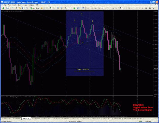Click the New Order button
This screenshot has width=159, height=123.
35,8
